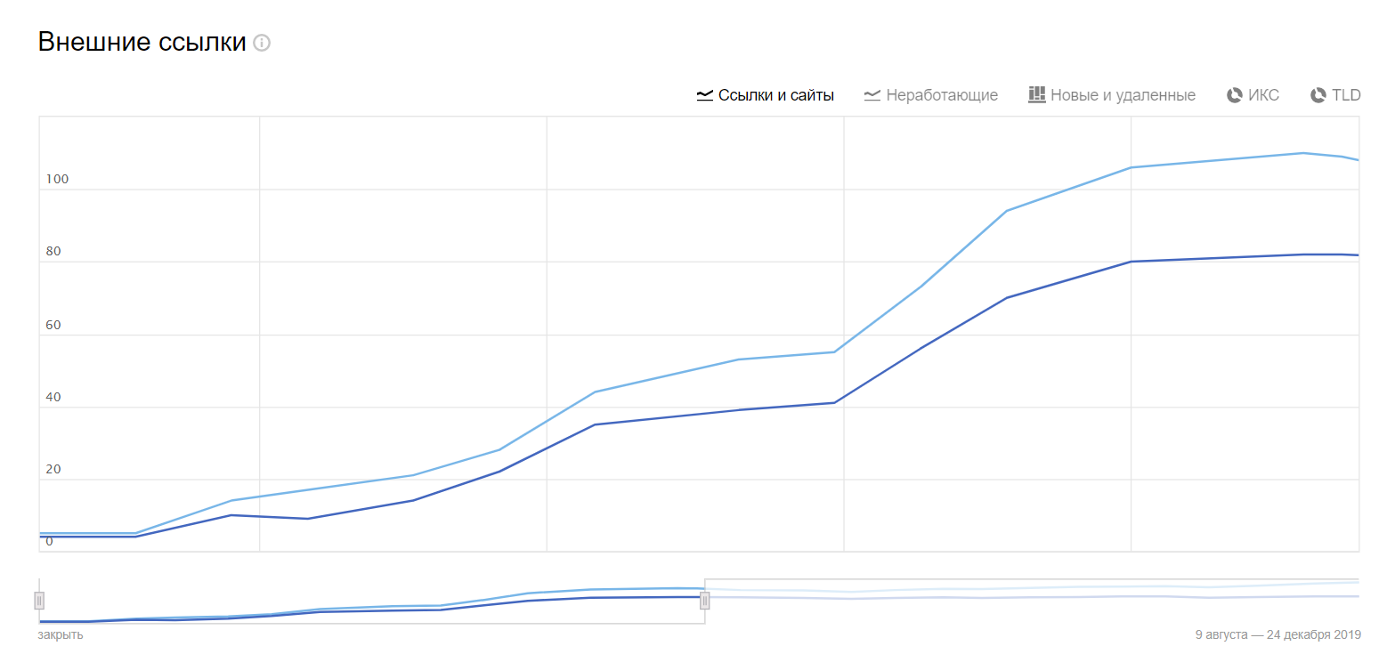The image size is (1395, 646).
Task: Show the ИКС breakdown tab
Action: coord(1264,95)
